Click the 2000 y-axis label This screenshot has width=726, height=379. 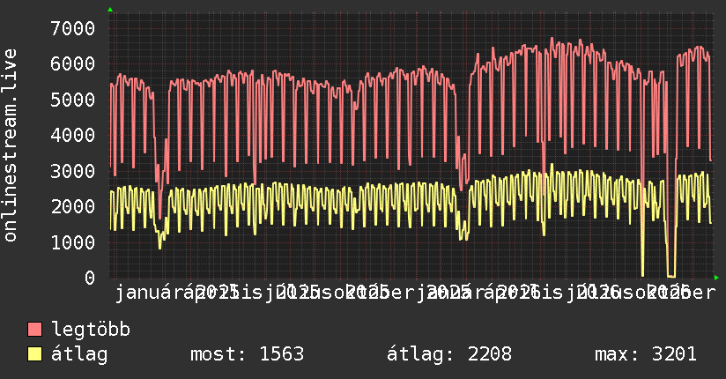tap(73, 206)
